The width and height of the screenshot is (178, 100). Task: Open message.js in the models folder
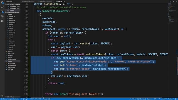coord(12,23)
